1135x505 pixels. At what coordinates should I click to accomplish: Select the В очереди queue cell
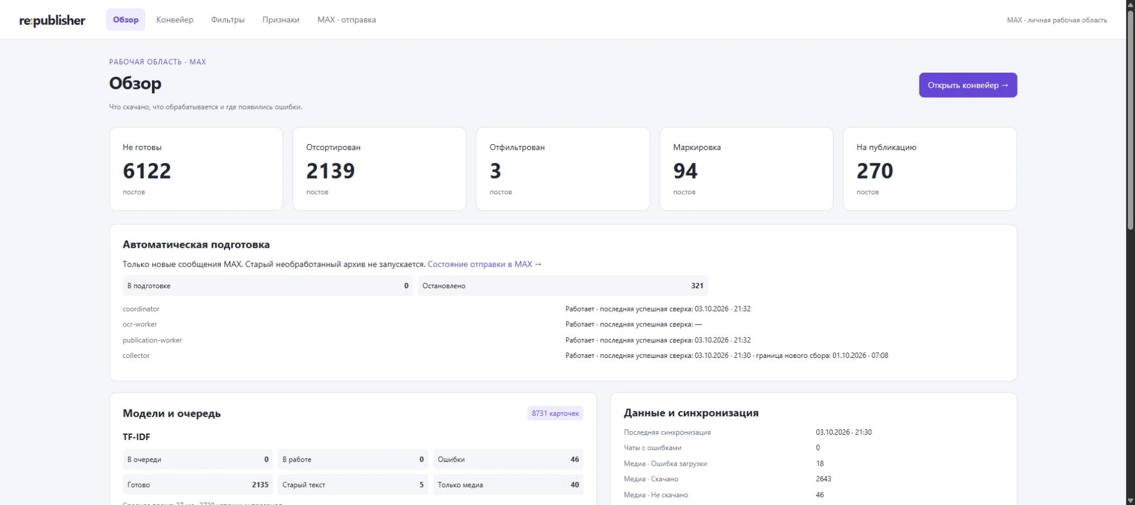tap(198, 460)
